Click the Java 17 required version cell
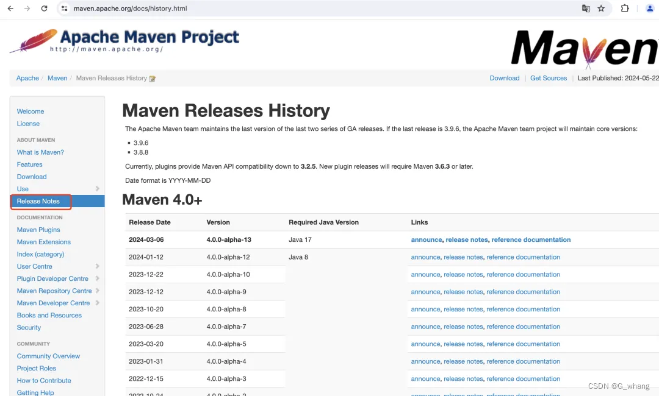This screenshot has height=396, width=659. click(x=300, y=240)
